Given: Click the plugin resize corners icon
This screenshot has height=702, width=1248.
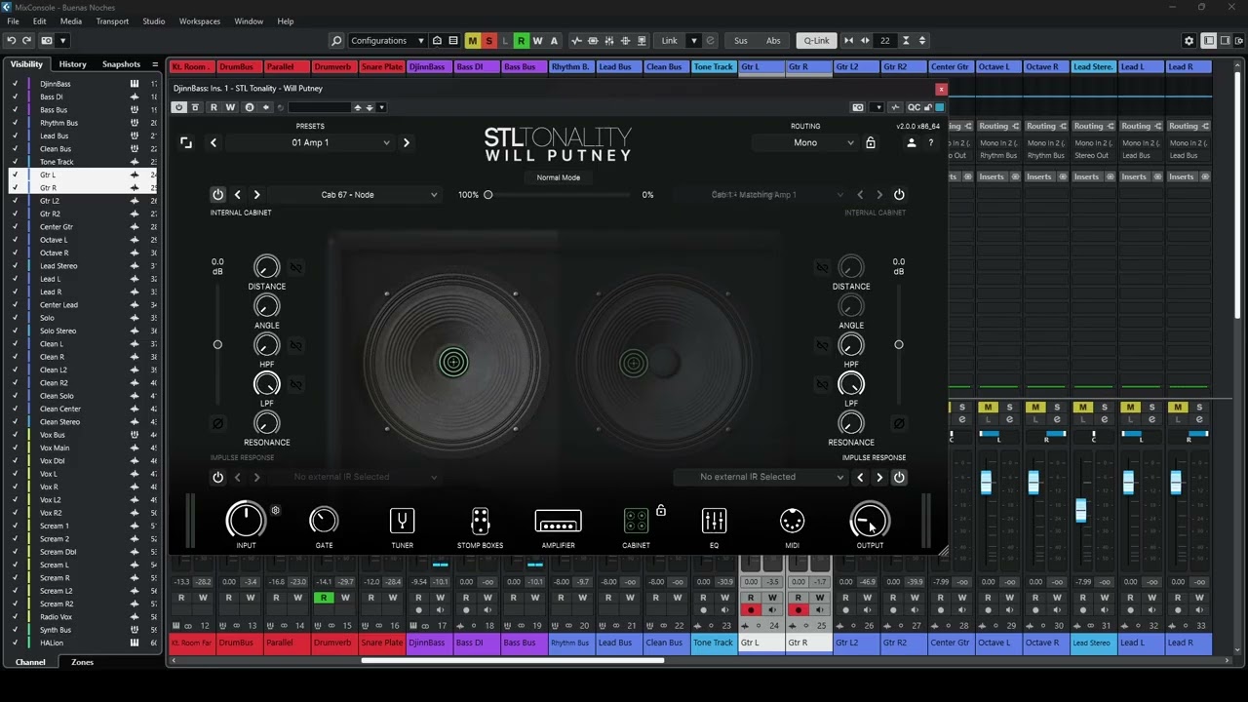Looking at the screenshot, I should (186, 142).
